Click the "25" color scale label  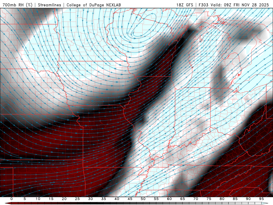77,199
